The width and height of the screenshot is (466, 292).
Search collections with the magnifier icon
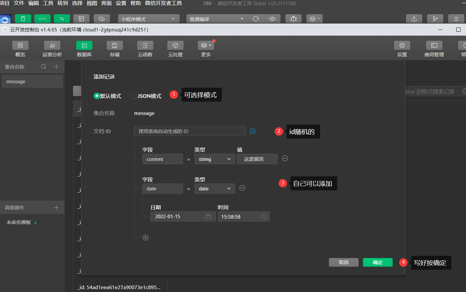coord(43,66)
